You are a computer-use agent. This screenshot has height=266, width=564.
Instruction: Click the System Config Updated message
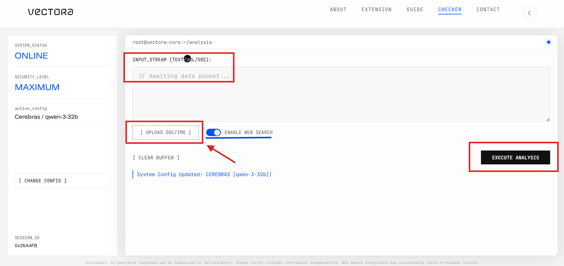[203, 174]
